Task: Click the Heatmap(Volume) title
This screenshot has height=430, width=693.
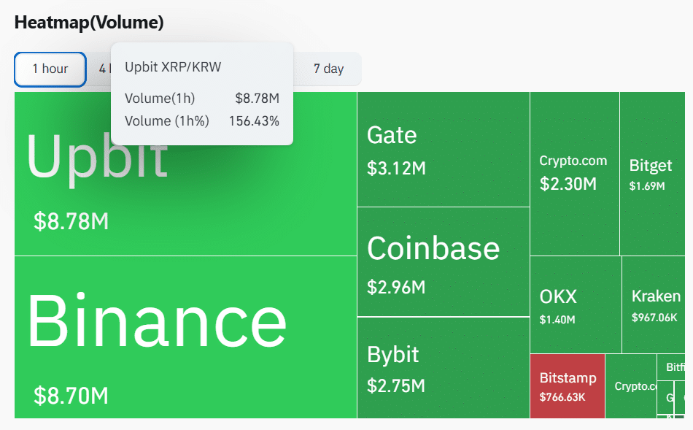Action: pos(88,23)
